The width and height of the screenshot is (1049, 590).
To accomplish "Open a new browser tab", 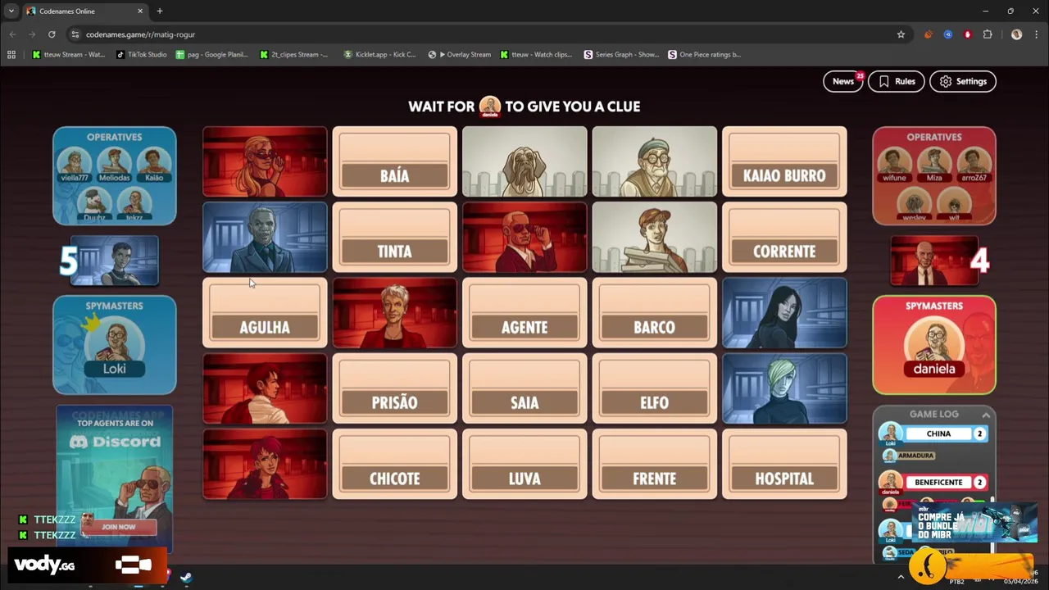I will tap(160, 11).
